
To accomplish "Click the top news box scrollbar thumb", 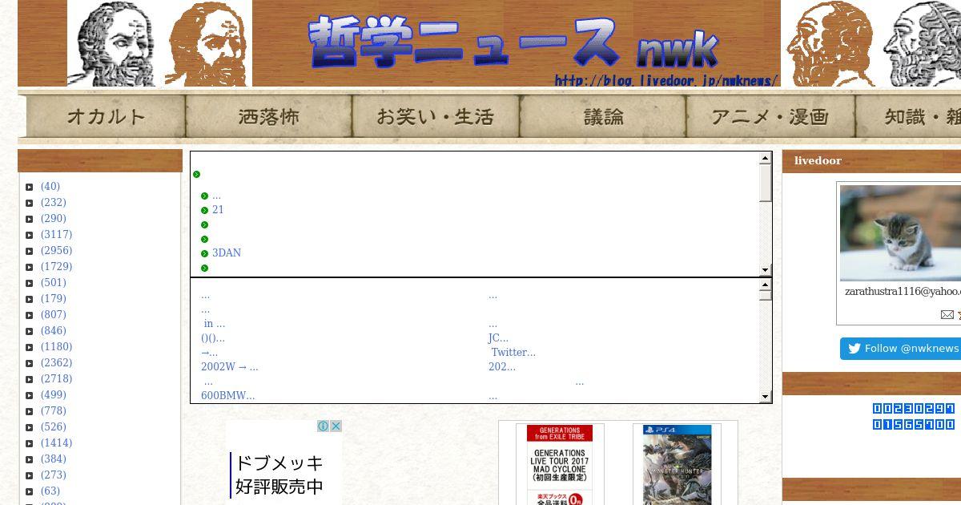I will point(766,183).
